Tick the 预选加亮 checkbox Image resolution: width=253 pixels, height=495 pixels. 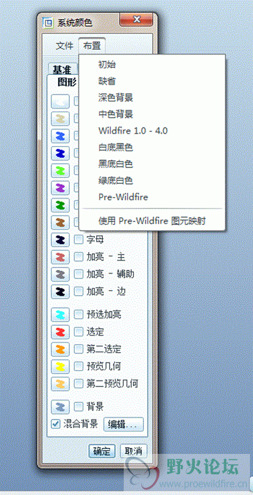click(x=78, y=315)
